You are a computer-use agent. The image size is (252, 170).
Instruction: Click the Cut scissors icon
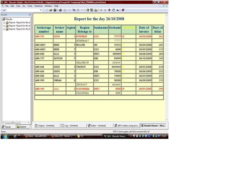tap(70, 10)
